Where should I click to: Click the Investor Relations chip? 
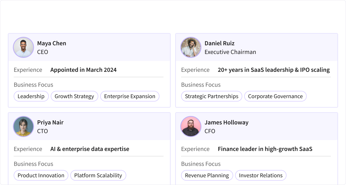(261, 175)
